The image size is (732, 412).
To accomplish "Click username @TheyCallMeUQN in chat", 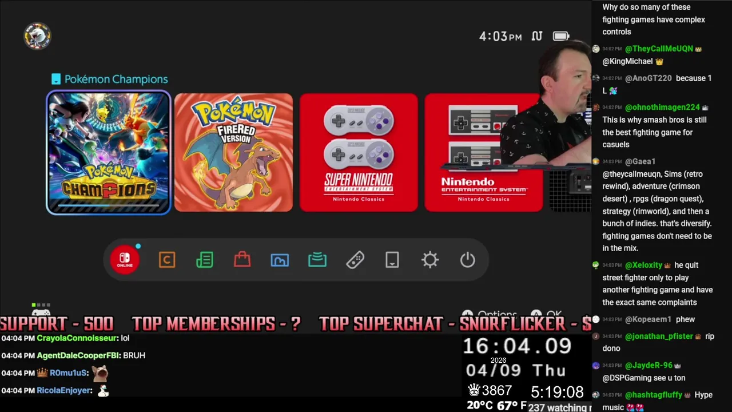I will [x=659, y=49].
